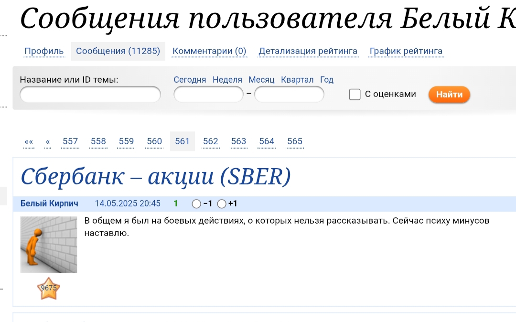516x322 pixels.
Task: Open График рейтинга tab
Action: pos(406,51)
